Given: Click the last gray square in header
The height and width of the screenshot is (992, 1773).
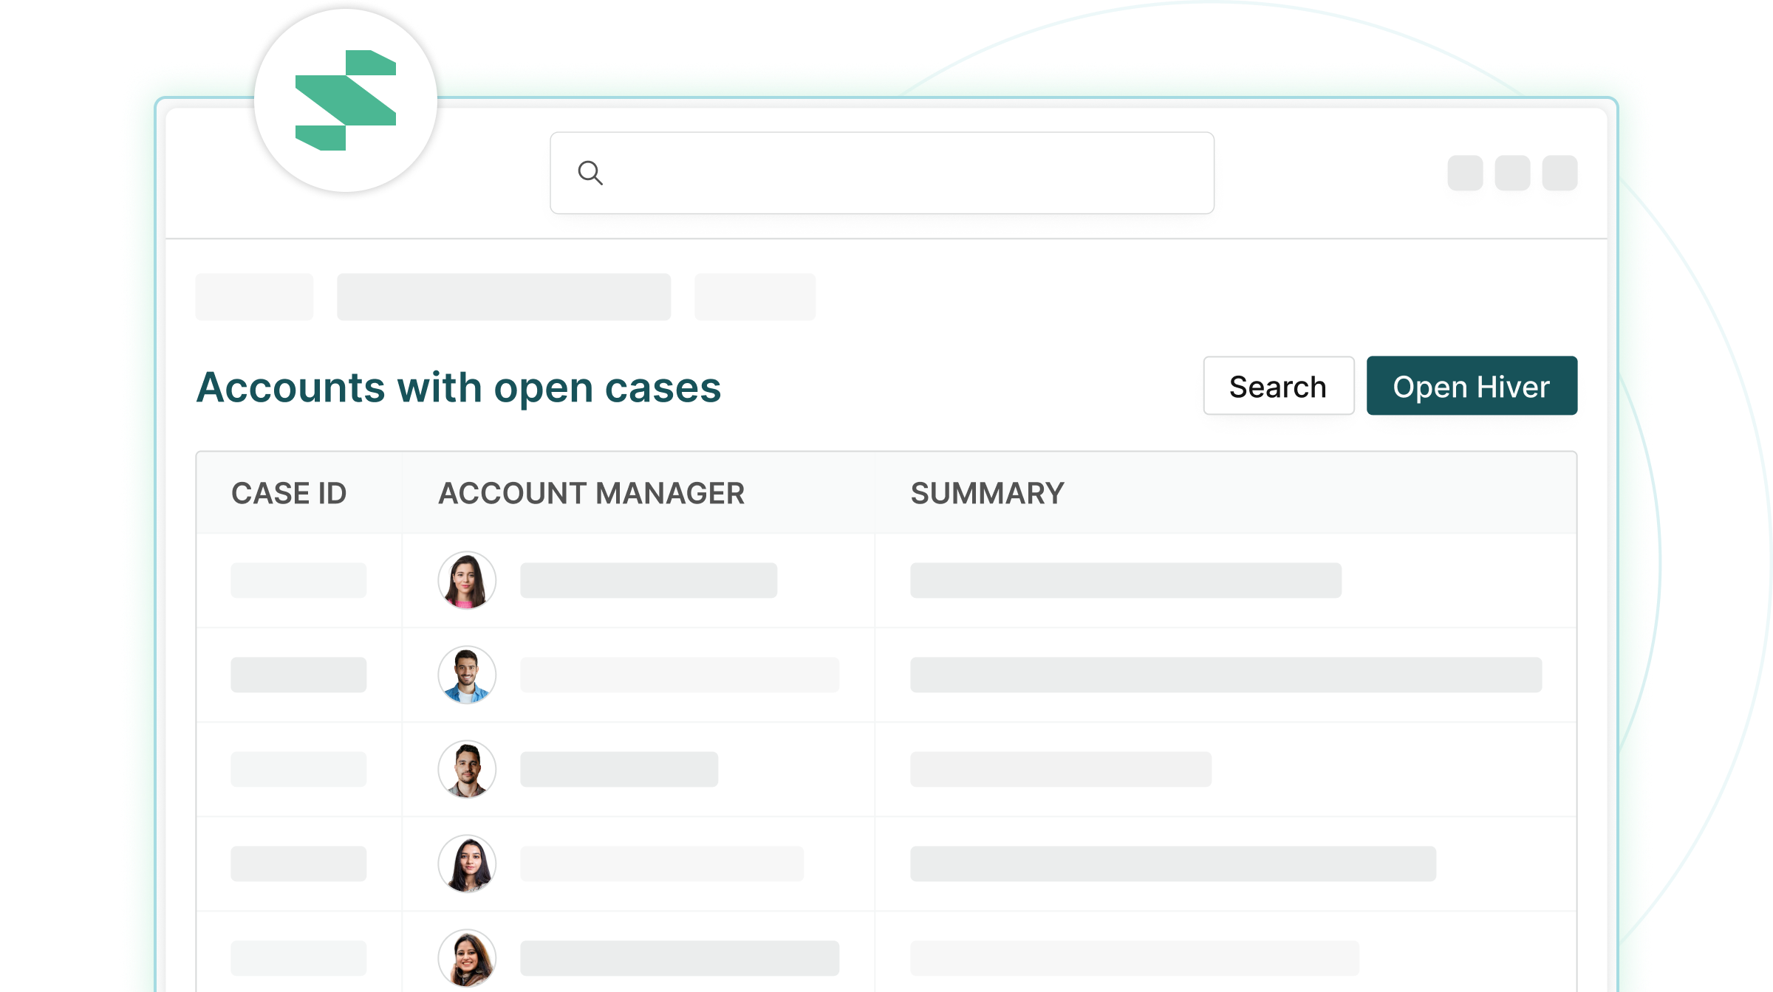Looking at the screenshot, I should (1560, 173).
